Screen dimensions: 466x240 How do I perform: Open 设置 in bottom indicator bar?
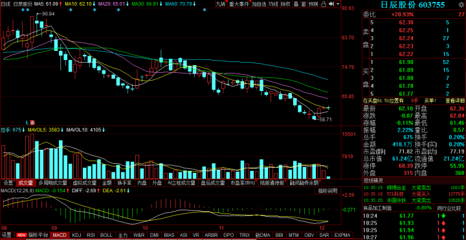(6, 235)
